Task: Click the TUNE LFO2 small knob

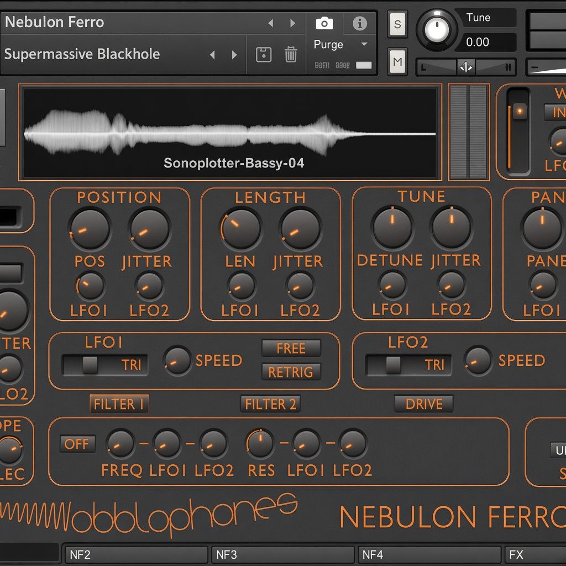Action: (451, 285)
